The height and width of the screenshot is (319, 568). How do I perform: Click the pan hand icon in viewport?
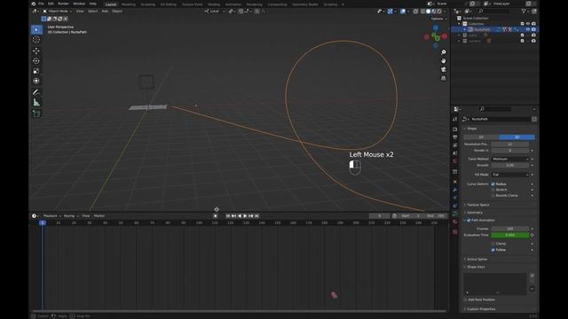(444, 61)
